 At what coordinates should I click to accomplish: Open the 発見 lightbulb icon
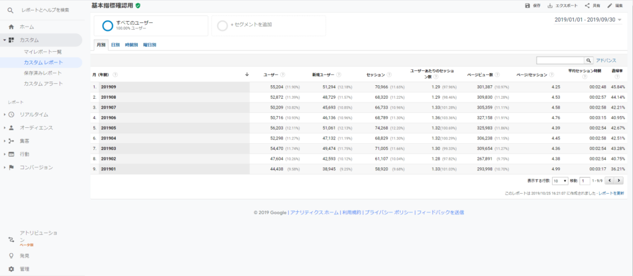11,256
